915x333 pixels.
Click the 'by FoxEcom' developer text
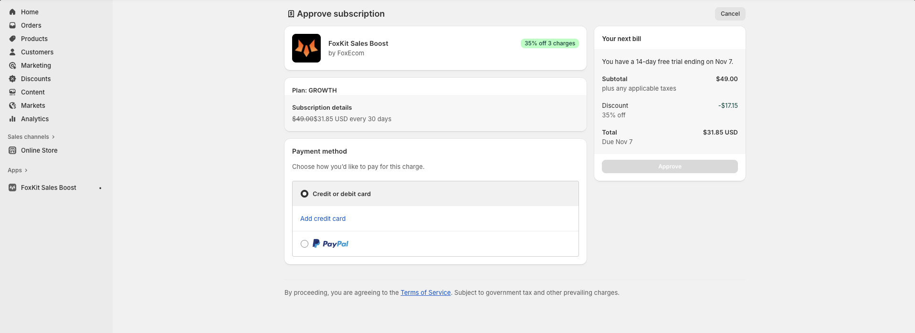pyautogui.click(x=346, y=53)
